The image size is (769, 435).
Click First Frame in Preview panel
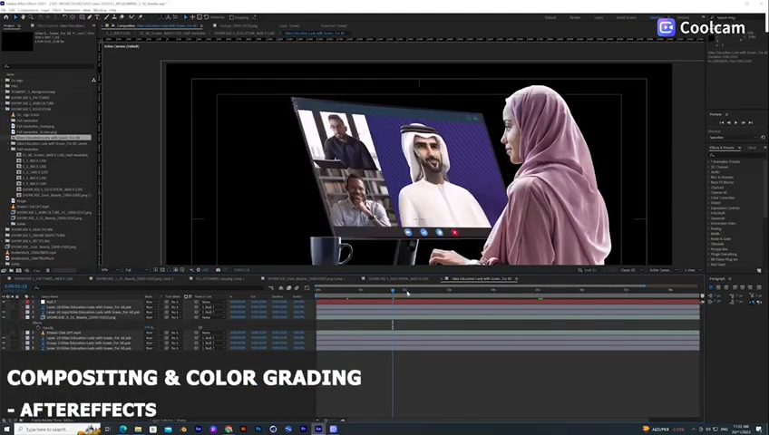click(722, 122)
